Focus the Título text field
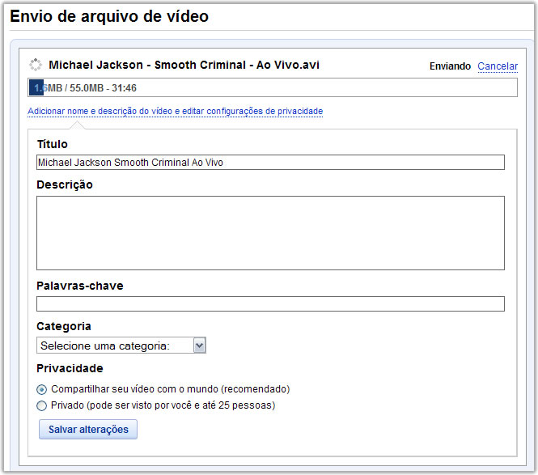This screenshot has height=475, width=538. point(270,163)
